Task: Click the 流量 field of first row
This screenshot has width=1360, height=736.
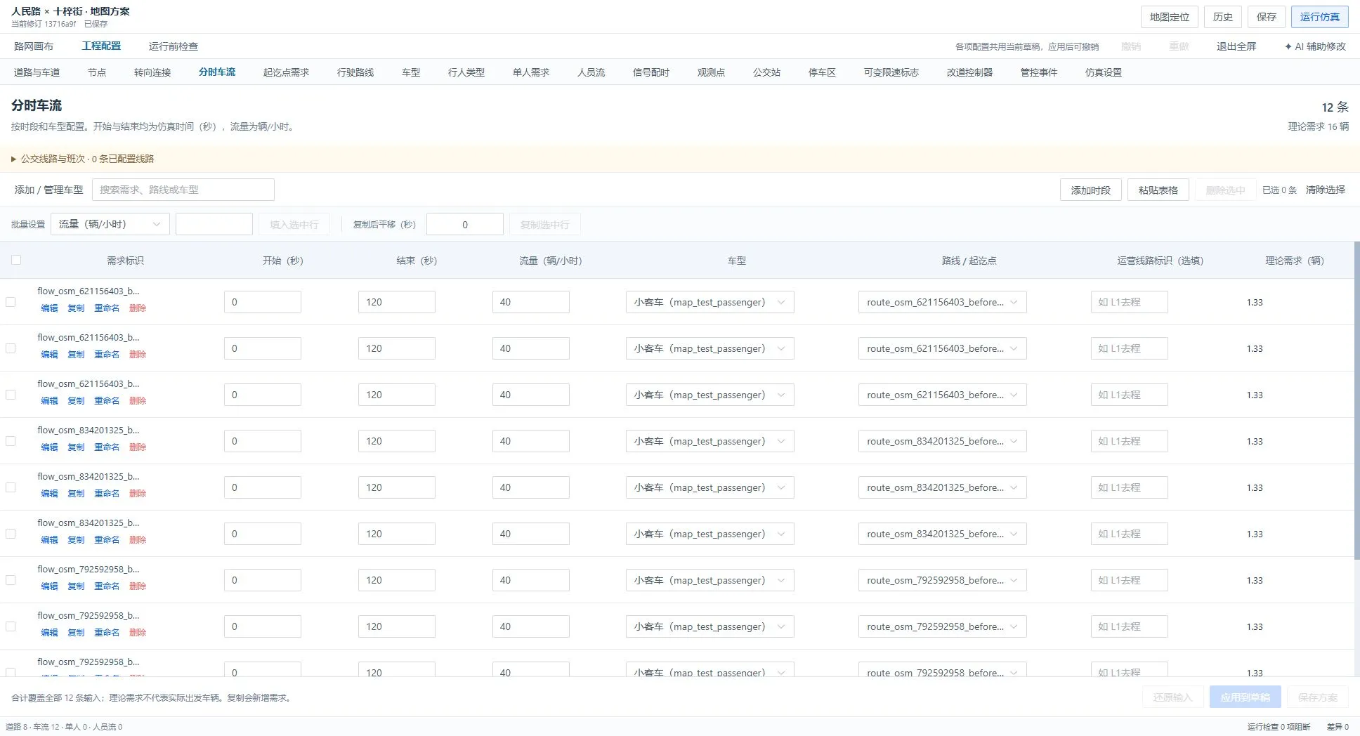Action: [x=530, y=302]
